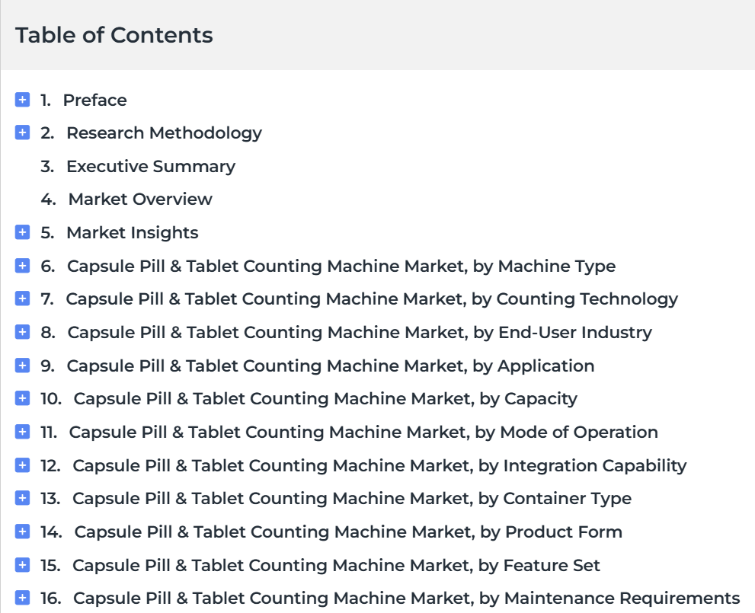Expand section 11 Mode of Operation plus icon
Viewport: 755px width, 613px height.
coord(22,432)
